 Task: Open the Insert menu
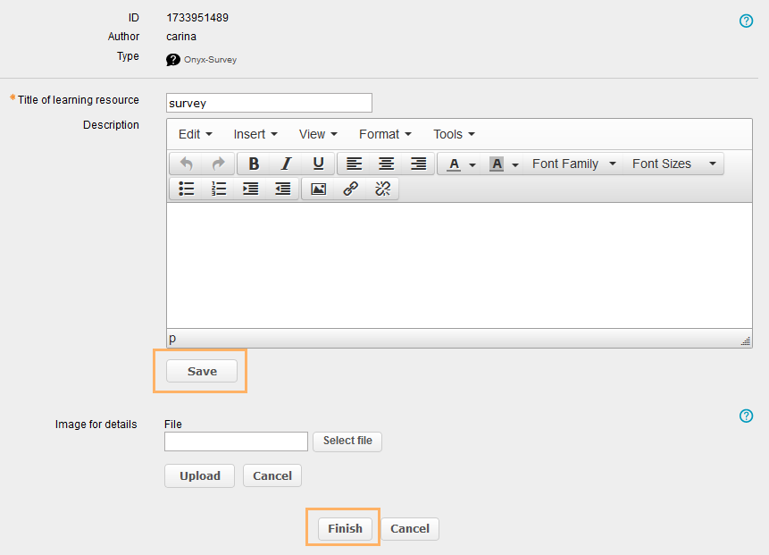255,134
